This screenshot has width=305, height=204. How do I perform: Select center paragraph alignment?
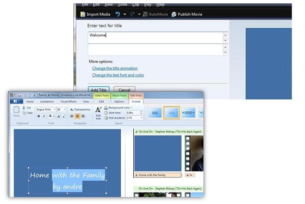77,116
